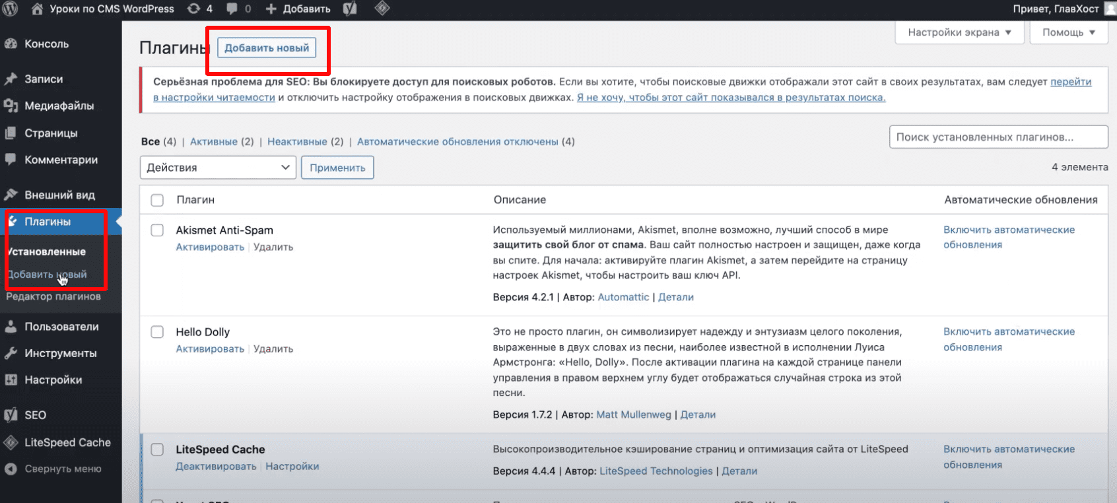Screen dimensions: 1117x503
Task: Show Все (4) plugins filter
Action: [158, 141]
